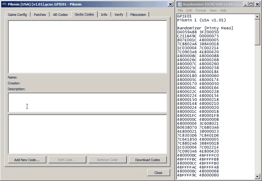Click Notepad scrollbar down arrow

point(257,176)
